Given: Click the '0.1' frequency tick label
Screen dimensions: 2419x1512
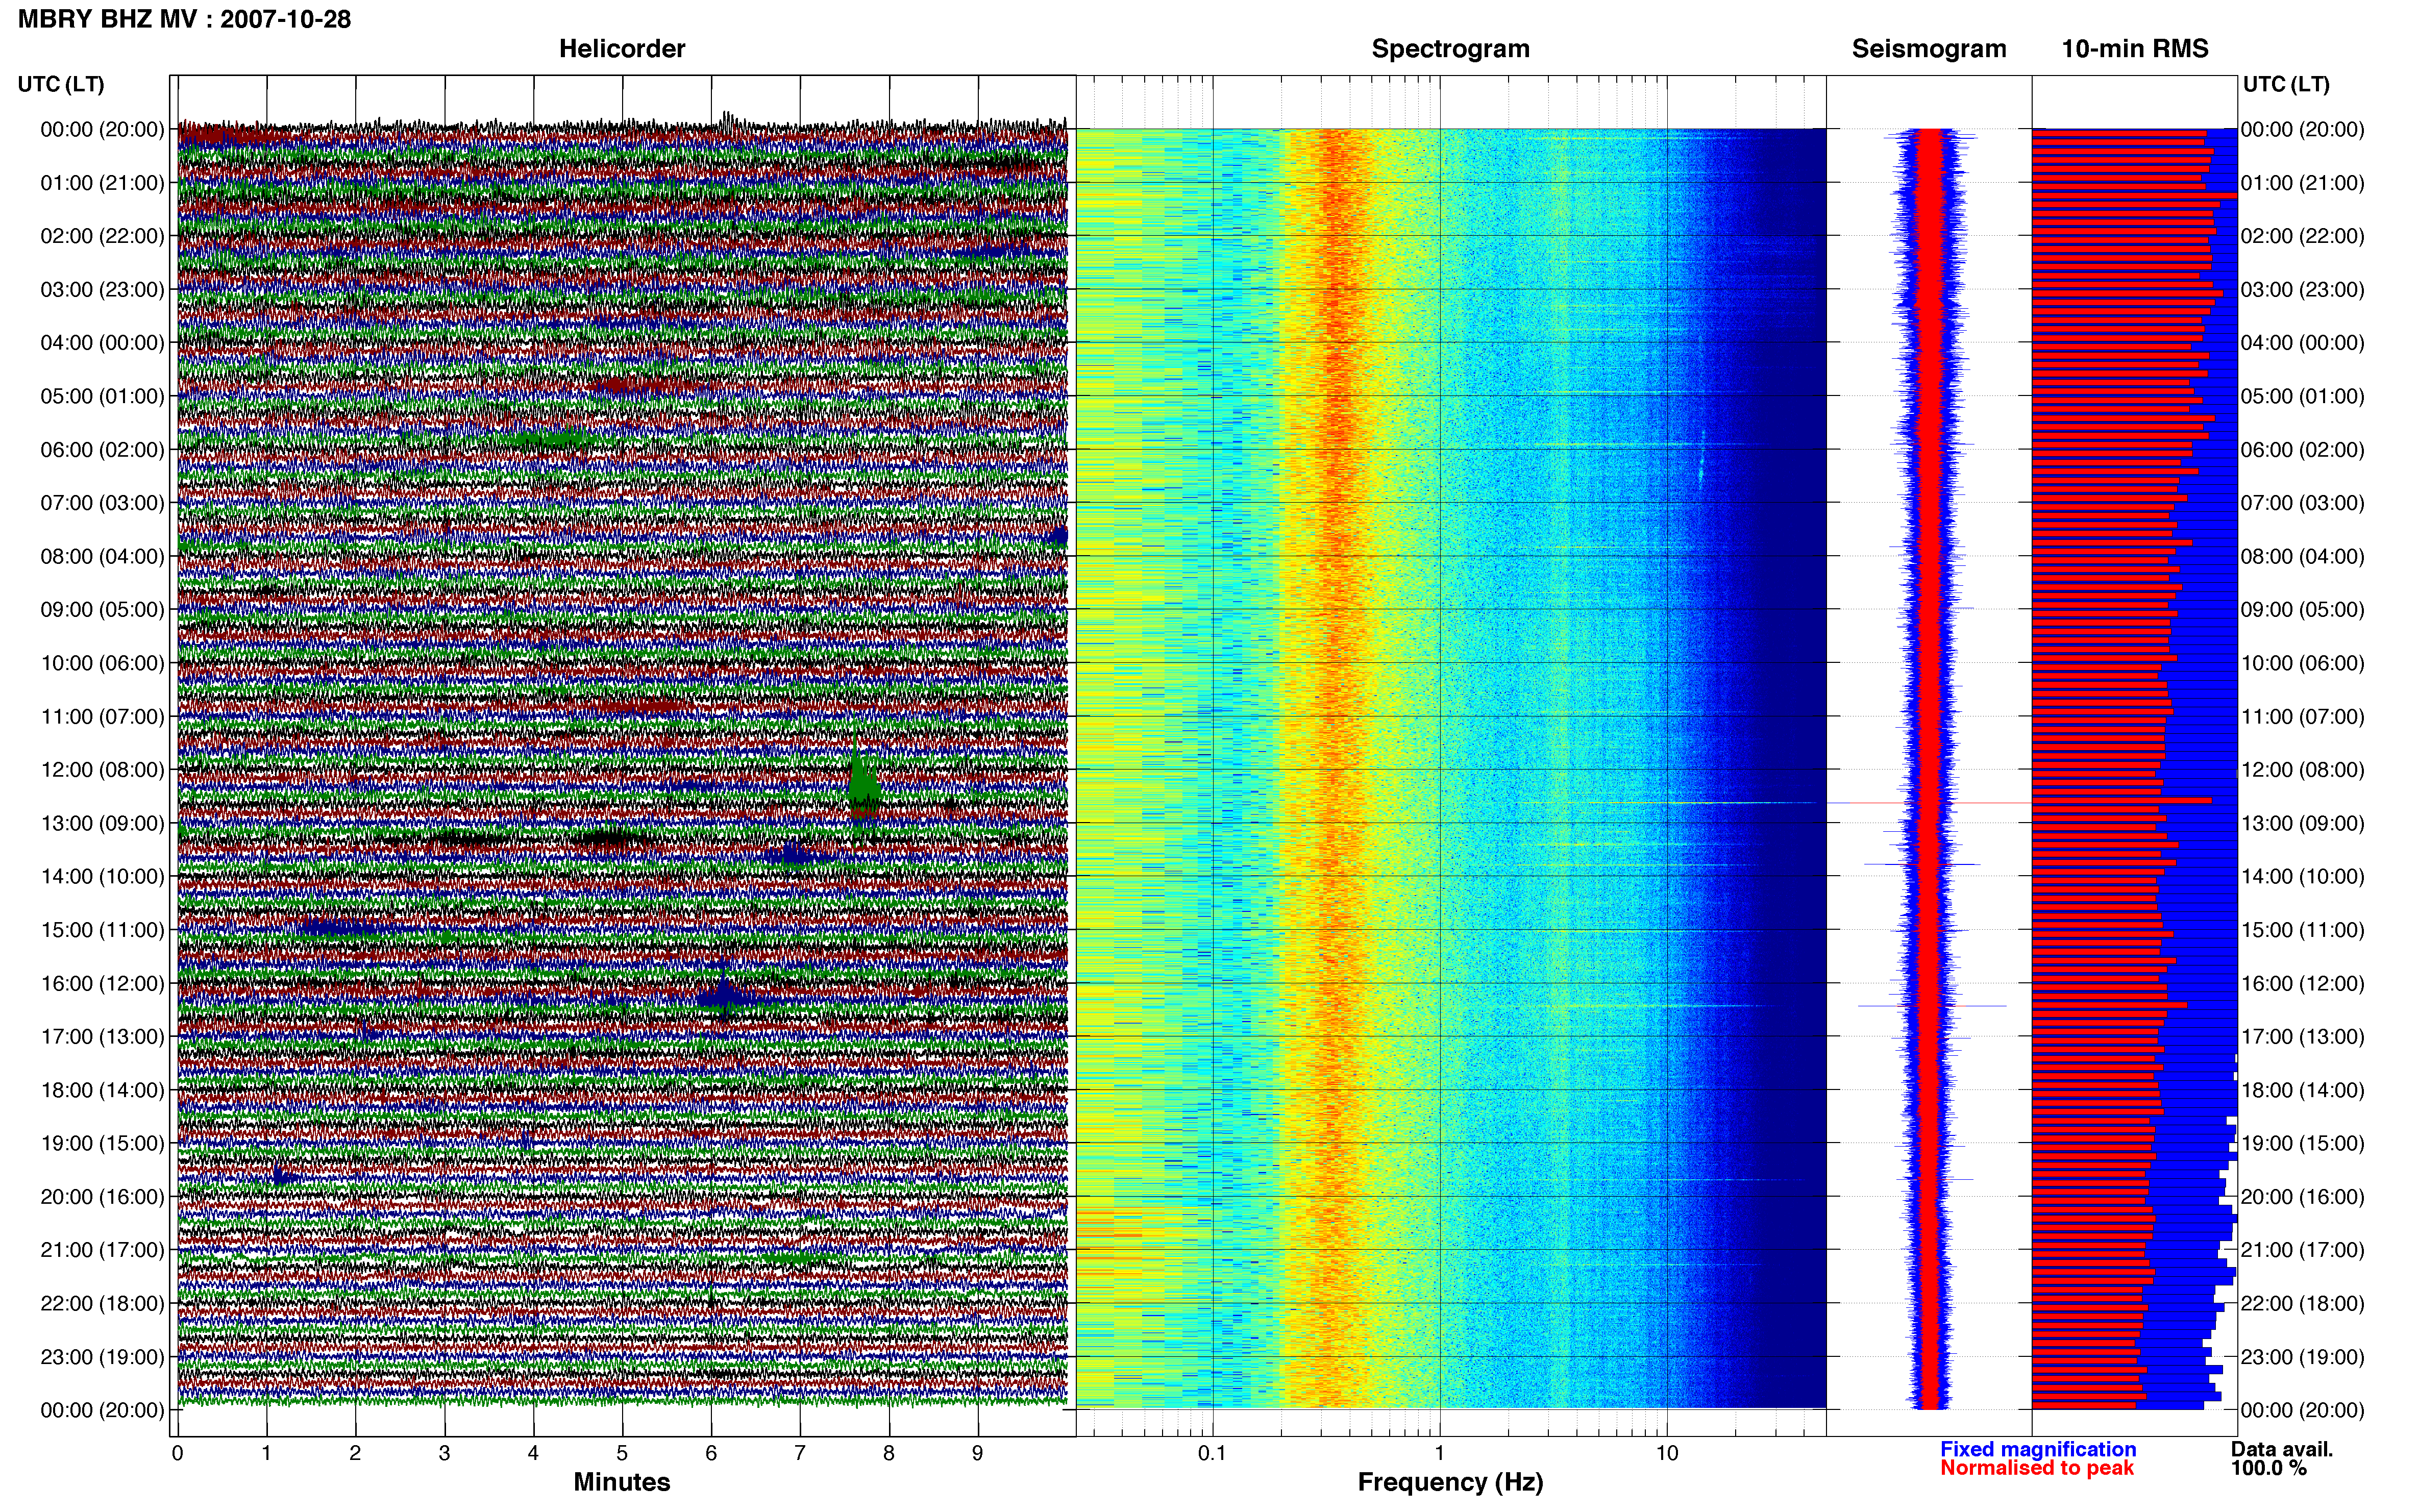Looking at the screenshot, I should pyautogui.click(x=1212, y=1453).
